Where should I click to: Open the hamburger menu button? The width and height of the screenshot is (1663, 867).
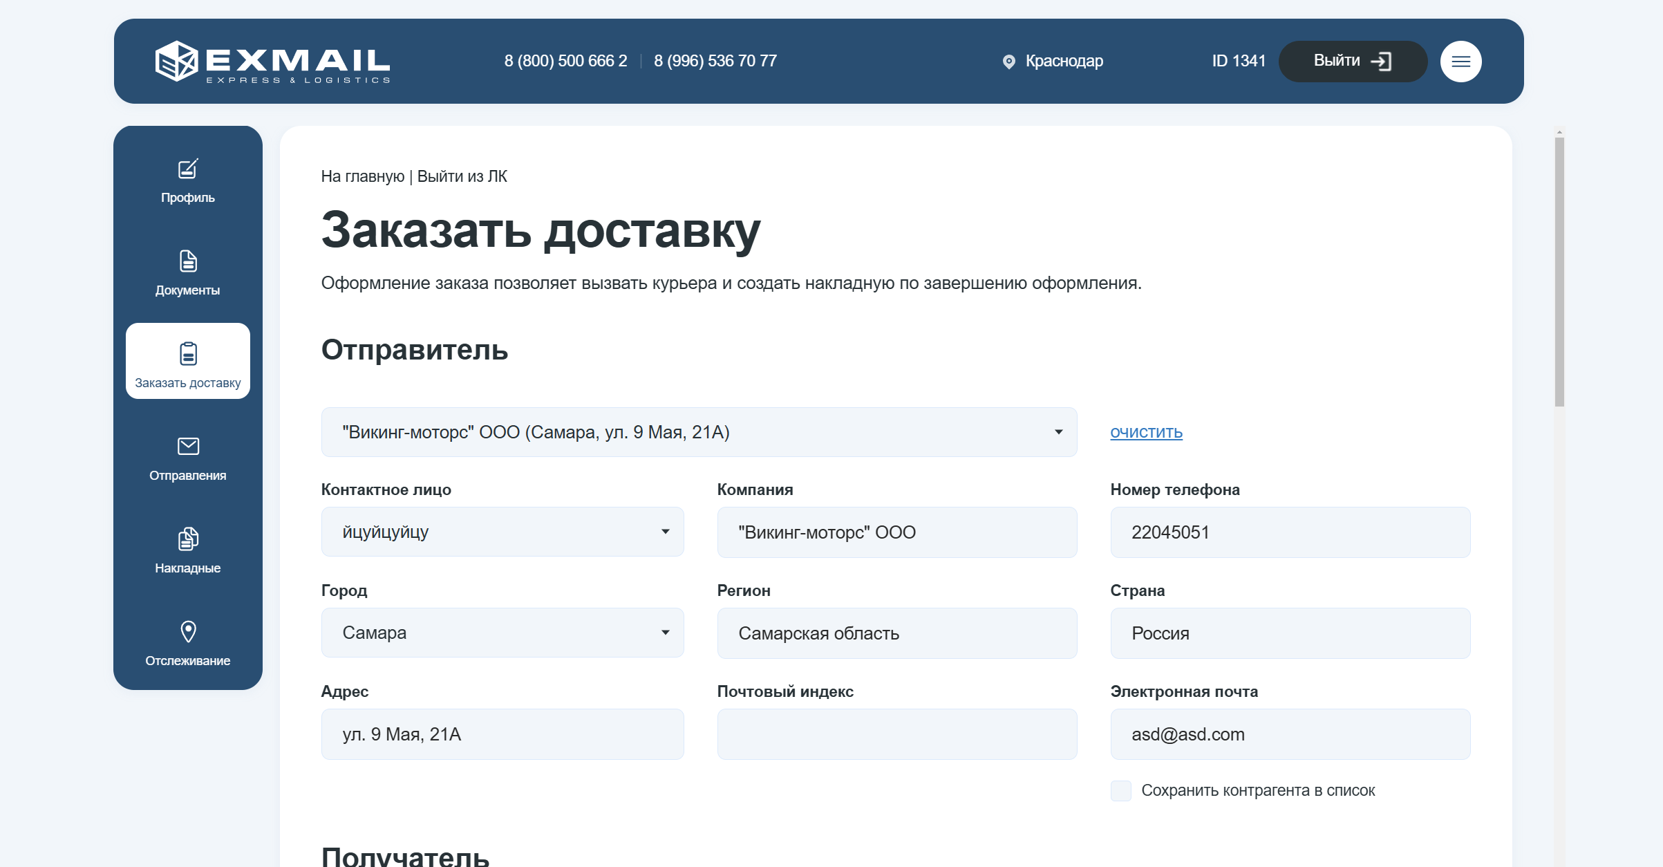coord(1460,62)
